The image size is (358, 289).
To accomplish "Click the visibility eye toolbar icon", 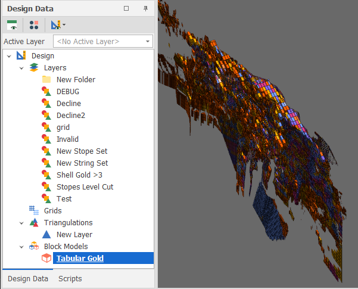I will (x=12, y=25).
